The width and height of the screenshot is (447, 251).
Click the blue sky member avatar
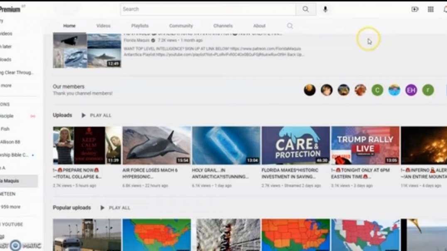pos(394,90)
